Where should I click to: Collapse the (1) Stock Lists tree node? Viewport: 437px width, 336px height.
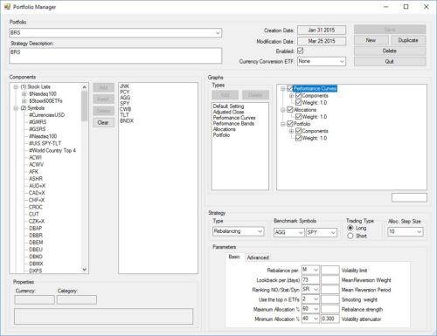16,87
